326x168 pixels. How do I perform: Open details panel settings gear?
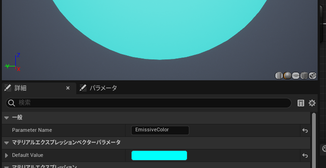[x=312, y=103]
